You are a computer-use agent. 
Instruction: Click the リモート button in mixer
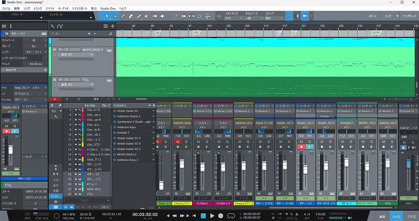105,207
